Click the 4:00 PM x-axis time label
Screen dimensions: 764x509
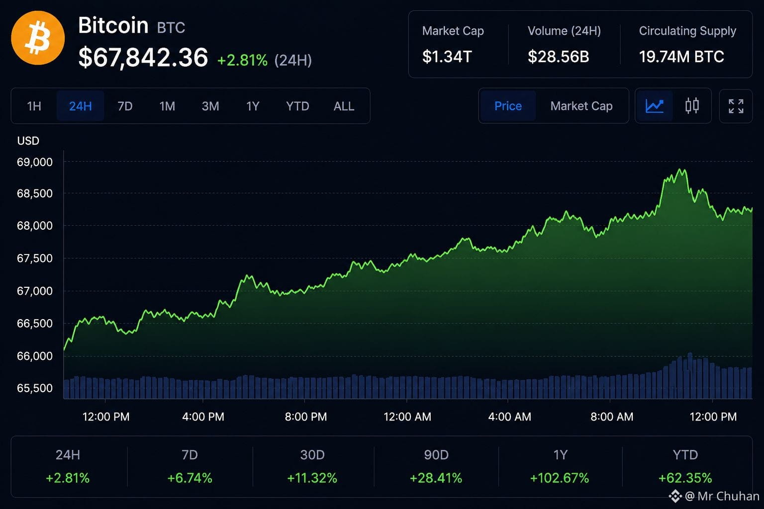pos(203,417)
